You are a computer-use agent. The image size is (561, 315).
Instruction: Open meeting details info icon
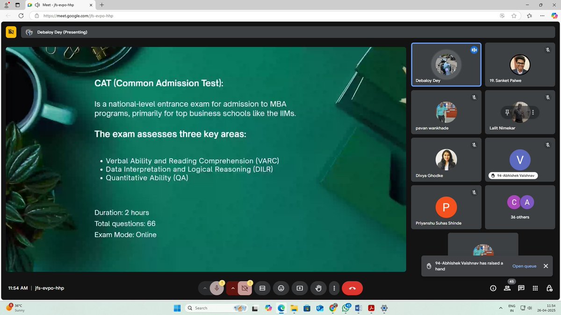pos(493,288)
